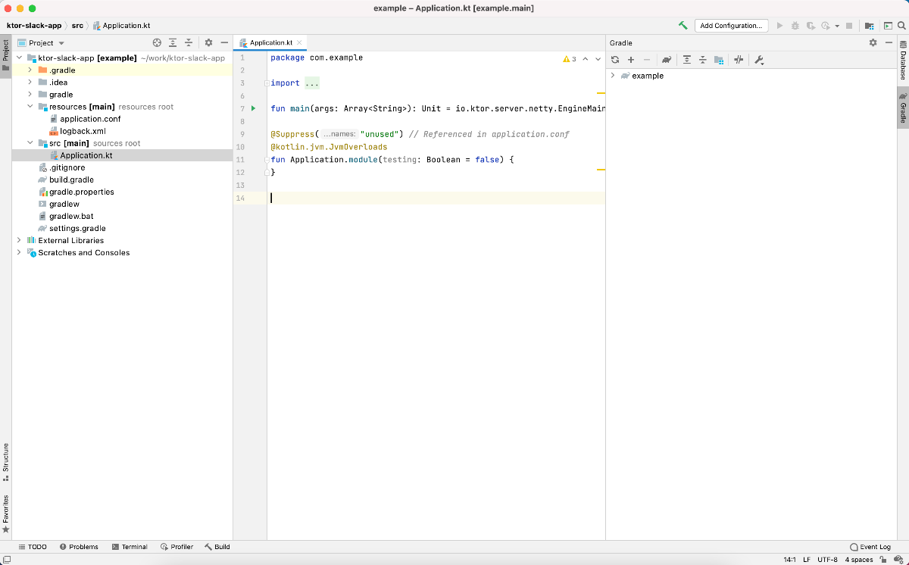
Task: Click the green Build Project hammer icon
Action: point(683,26)
